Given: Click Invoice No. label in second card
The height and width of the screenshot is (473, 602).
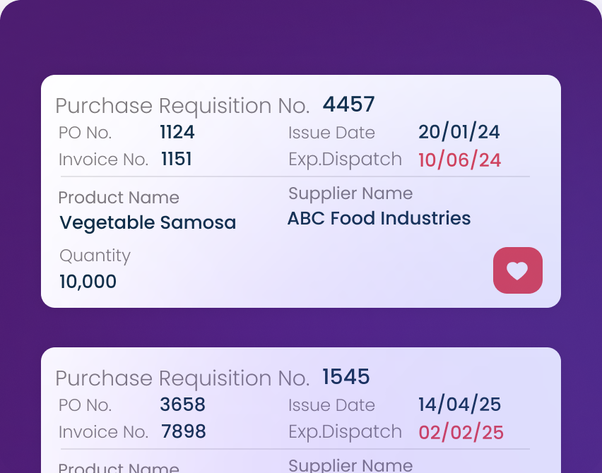Looking at the screenshot, I should pos(103,432).
